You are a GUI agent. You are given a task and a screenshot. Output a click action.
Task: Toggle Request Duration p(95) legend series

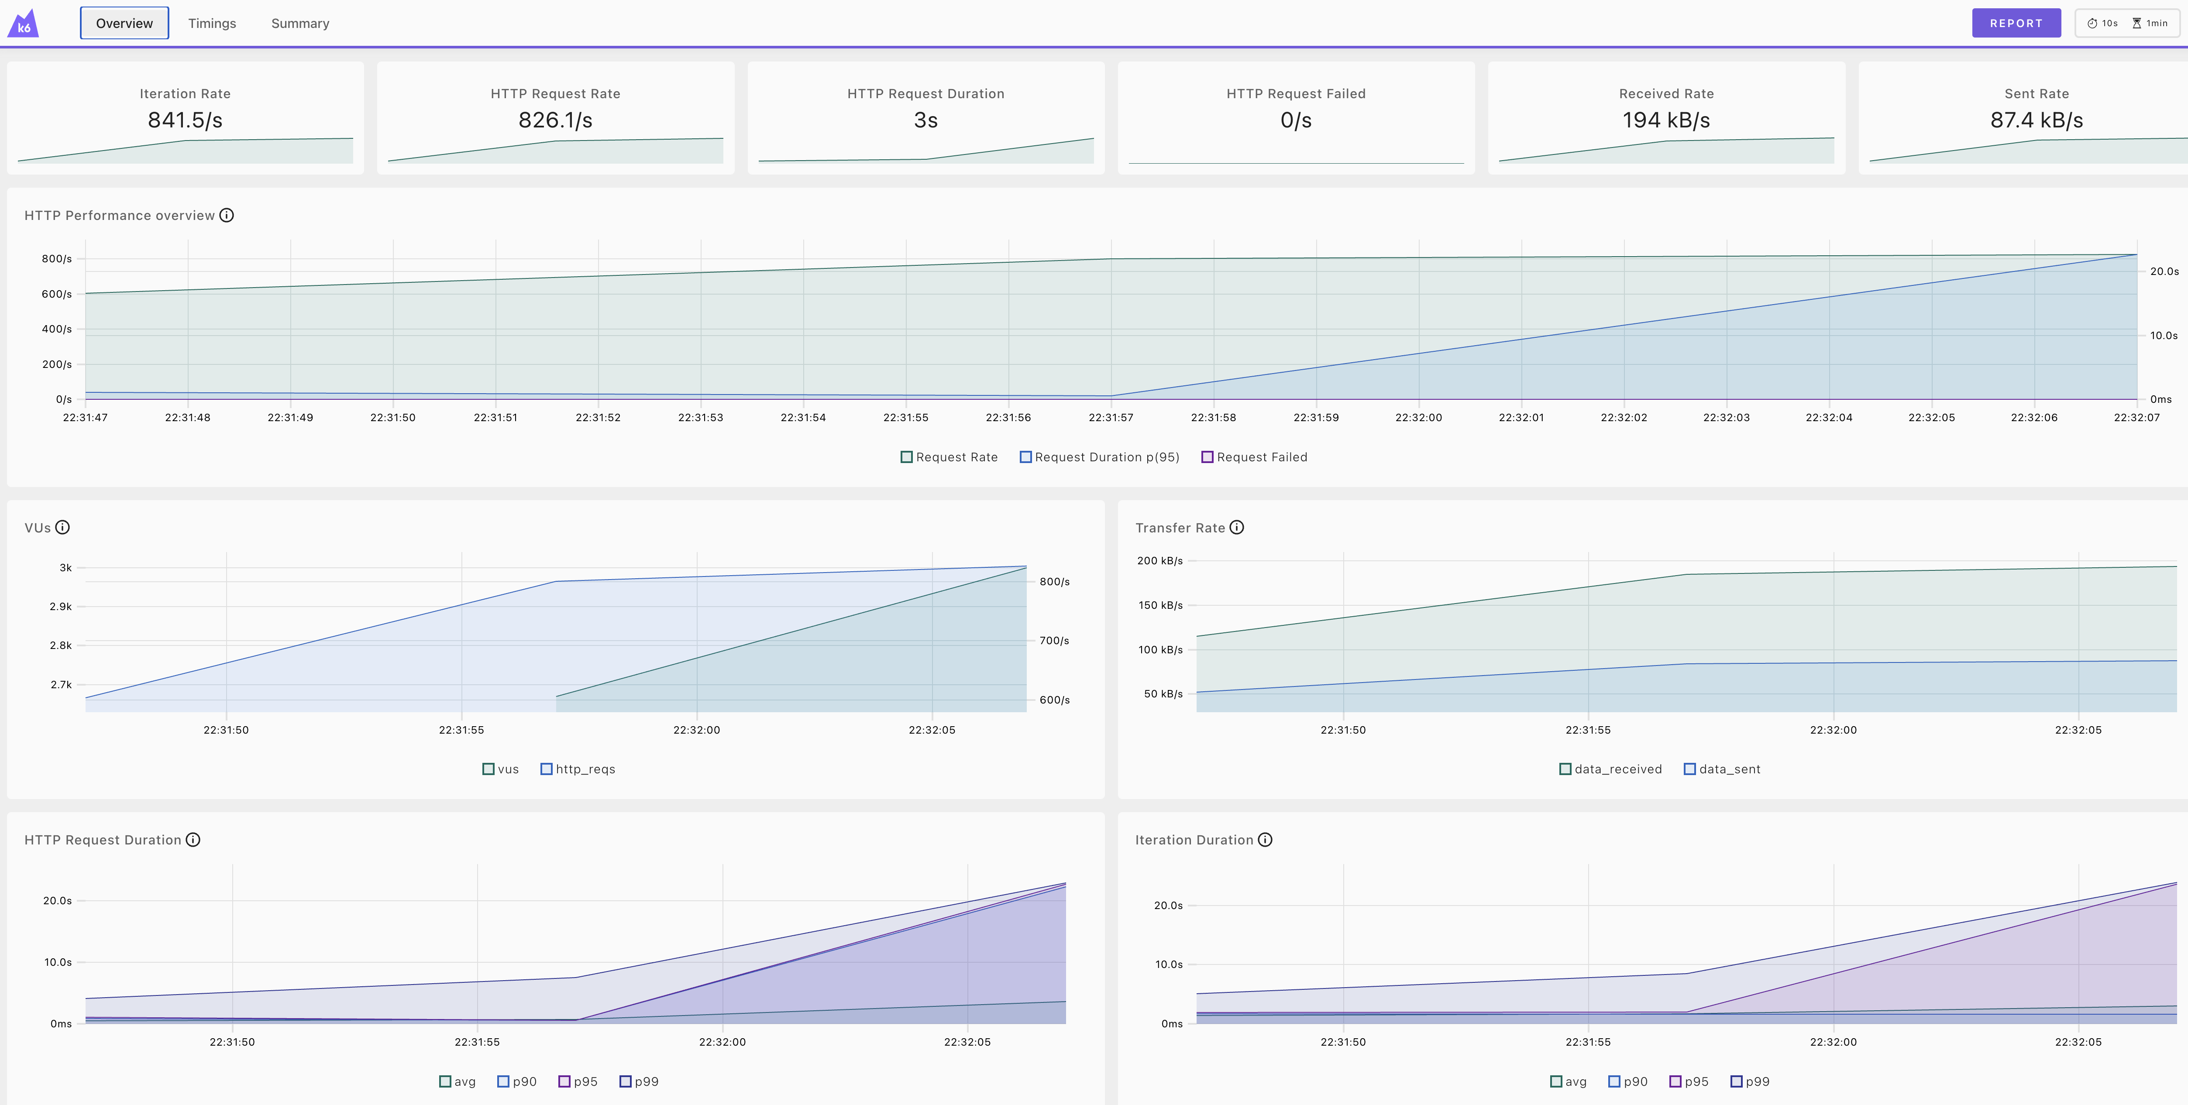pyautogui.click(x=1099, y=457)
